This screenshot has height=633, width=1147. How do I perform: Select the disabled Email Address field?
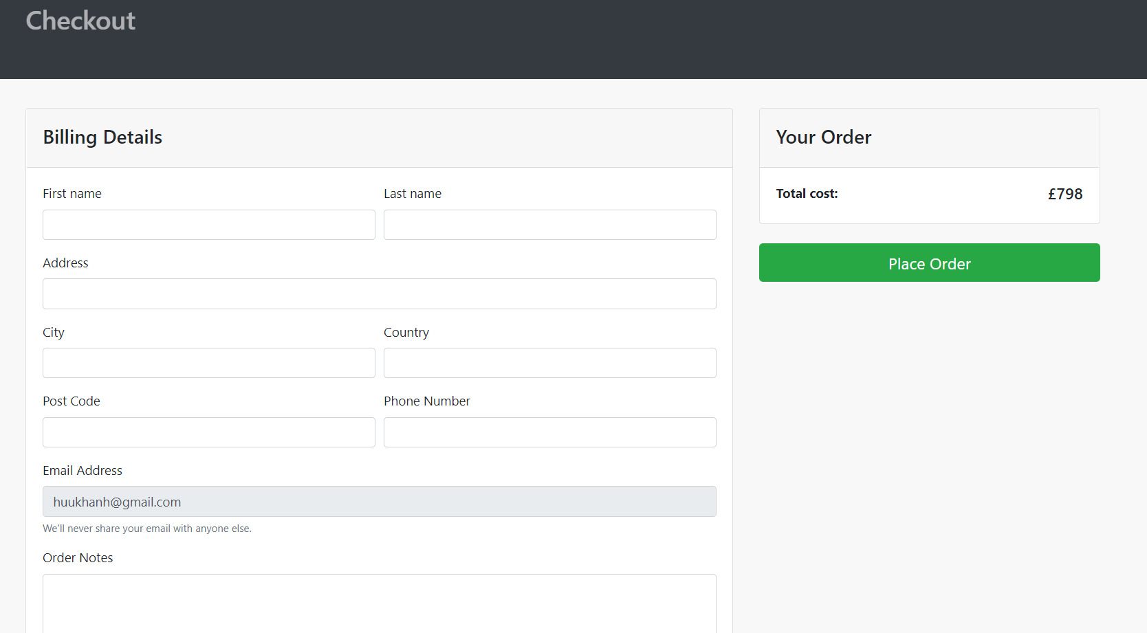click(379, 502)
